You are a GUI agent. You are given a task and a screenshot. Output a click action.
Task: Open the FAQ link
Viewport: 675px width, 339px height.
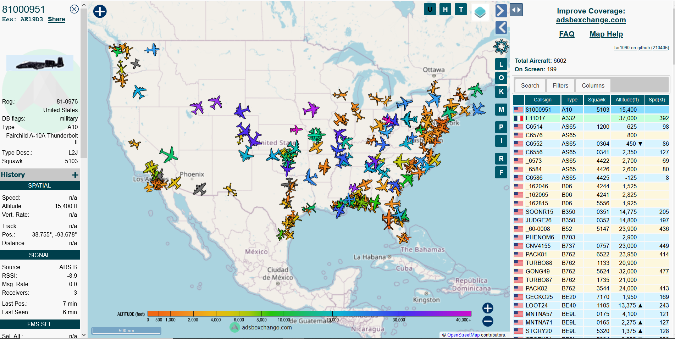(566, 34)
